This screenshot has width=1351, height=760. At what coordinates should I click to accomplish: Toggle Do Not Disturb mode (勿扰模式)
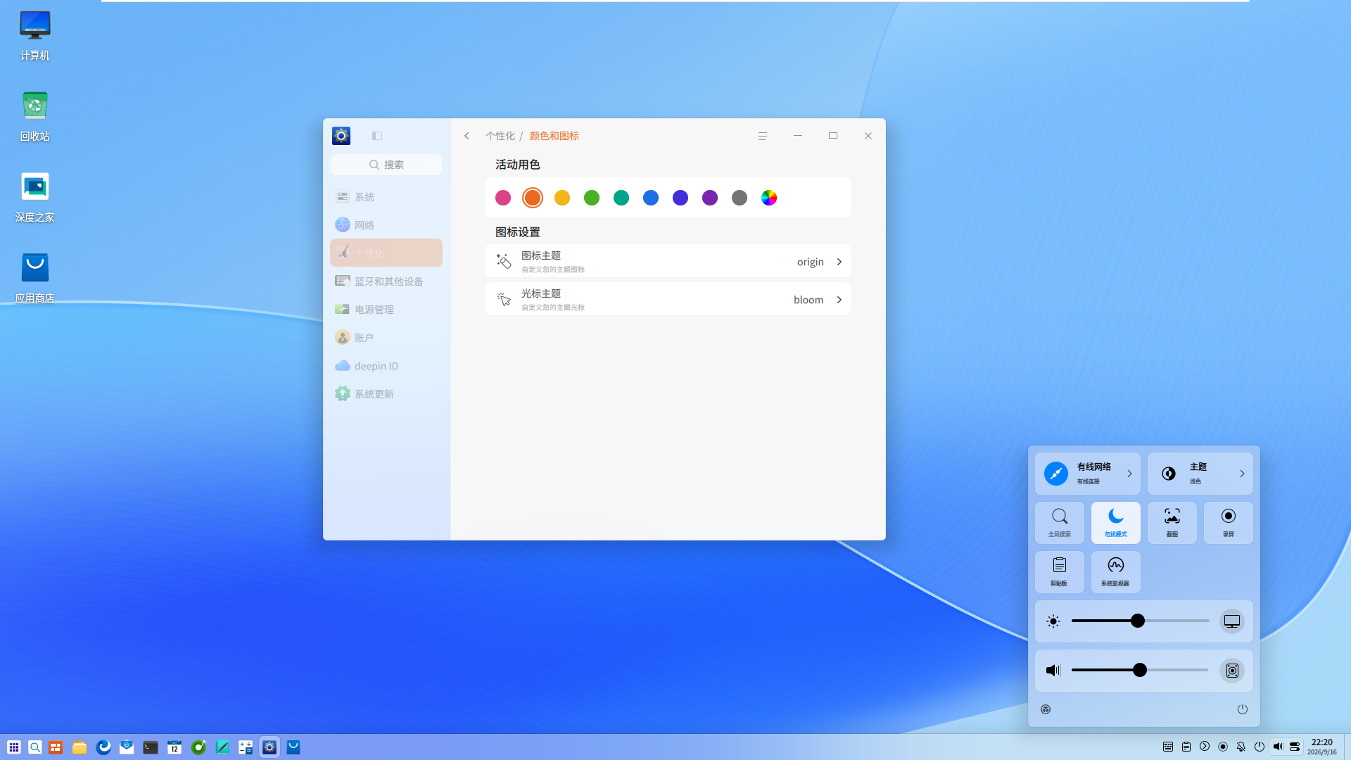point(1115,523)
